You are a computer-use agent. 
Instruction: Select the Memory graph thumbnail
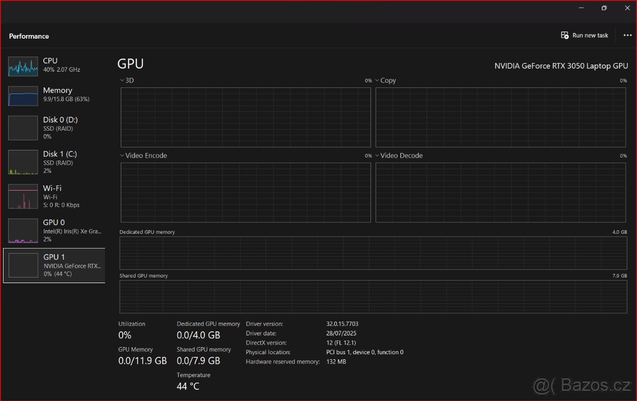point(23,96)
